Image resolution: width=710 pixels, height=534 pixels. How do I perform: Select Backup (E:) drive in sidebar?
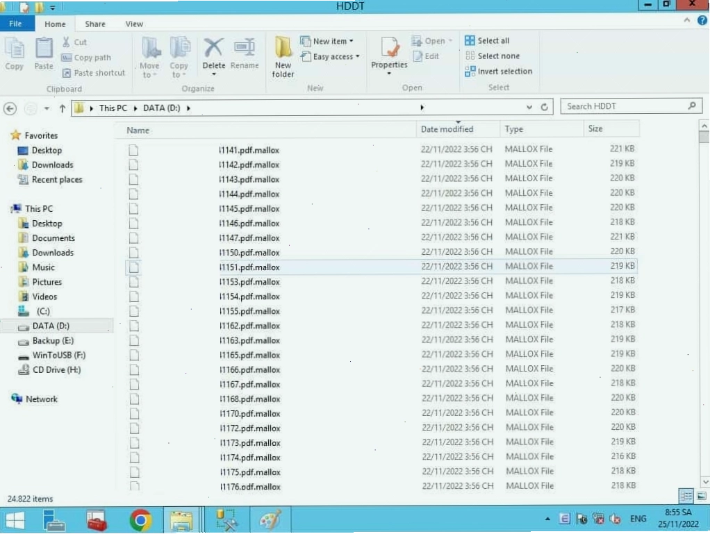(46, 341)
